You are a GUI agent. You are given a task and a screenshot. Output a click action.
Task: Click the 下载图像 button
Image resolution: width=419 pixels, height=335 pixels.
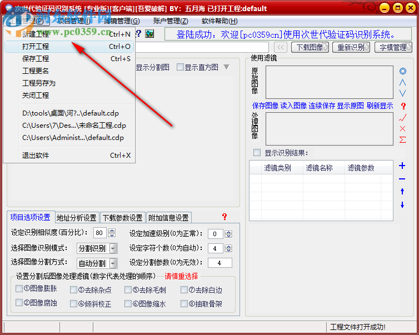pyautogui.click(x=310, y=47)
